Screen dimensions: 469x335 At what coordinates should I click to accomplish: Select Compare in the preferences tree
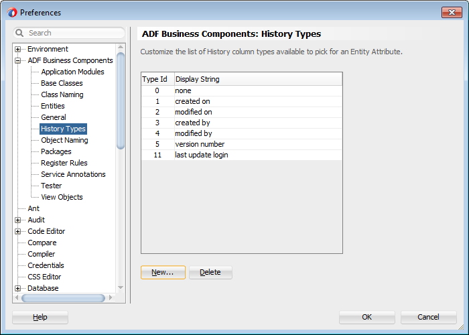[42, 243]
